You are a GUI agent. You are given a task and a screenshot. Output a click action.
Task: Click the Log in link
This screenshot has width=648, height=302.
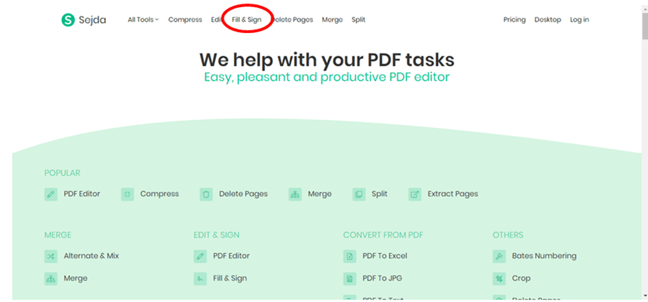pos(579,20)
